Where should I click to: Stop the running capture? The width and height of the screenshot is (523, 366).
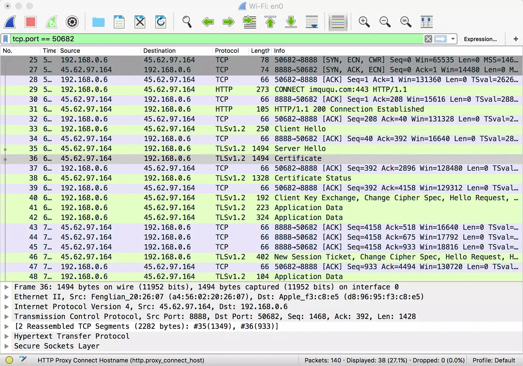pos(30,22)
